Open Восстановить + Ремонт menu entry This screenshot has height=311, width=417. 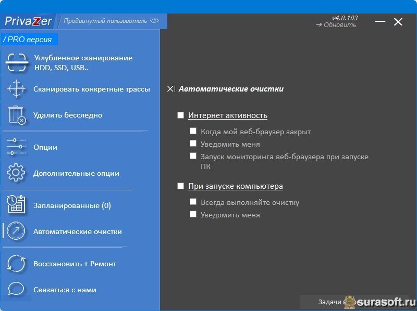[x=75, y=264]
